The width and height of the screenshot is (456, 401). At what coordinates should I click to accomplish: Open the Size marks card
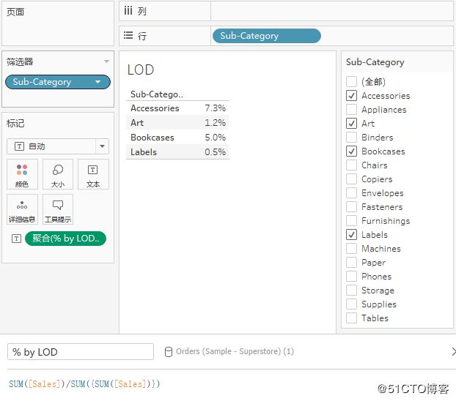58,174
